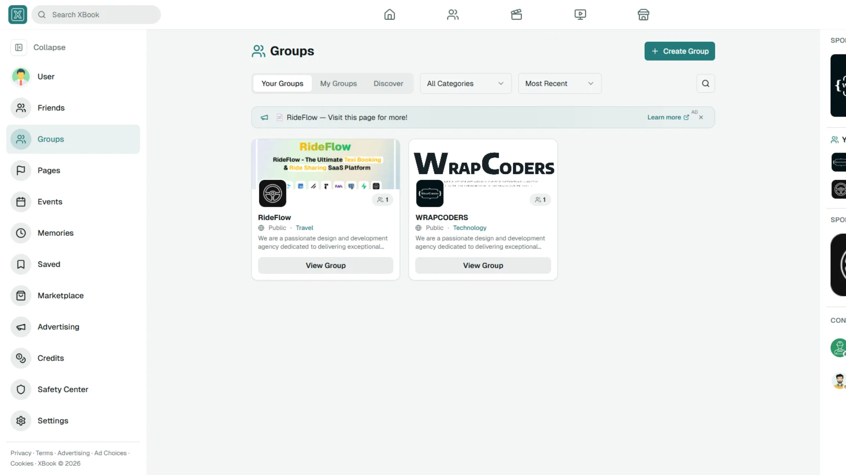Image resolution: width=846 pixels, height=475 pixels.
Task: Open the Home icon in top navigation
Action: coord(390,15)
